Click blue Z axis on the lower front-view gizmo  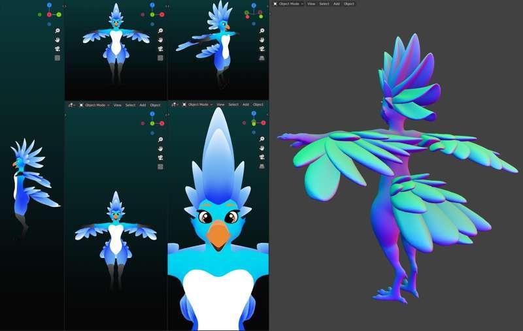tap(152, 114)
